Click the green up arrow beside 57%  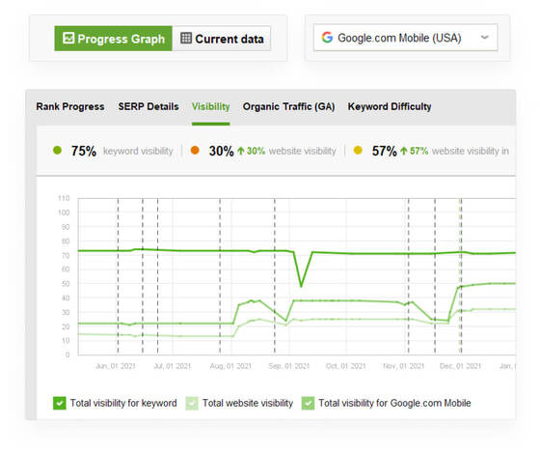[x=404, y=151]
